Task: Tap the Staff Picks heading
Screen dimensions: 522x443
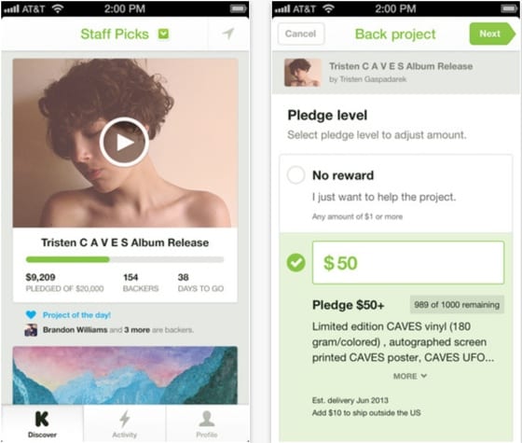Action: (115, 34)
